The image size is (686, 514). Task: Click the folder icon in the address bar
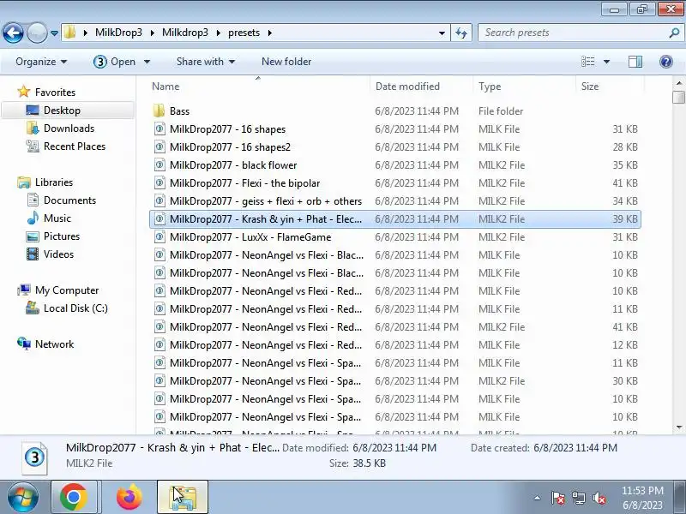tap(69, 33)
